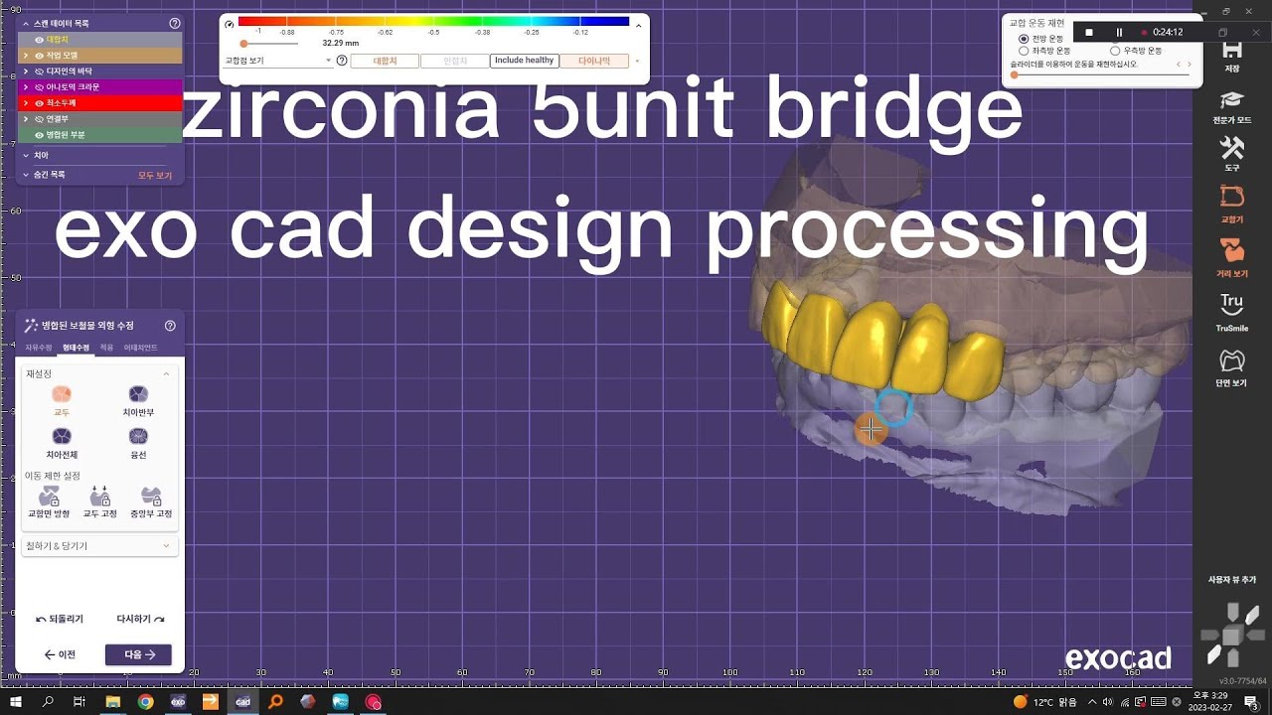The width and height of the screenshot is (1272, 715).
Task: Open help for scan data list panel
Action: click(175, 23)
